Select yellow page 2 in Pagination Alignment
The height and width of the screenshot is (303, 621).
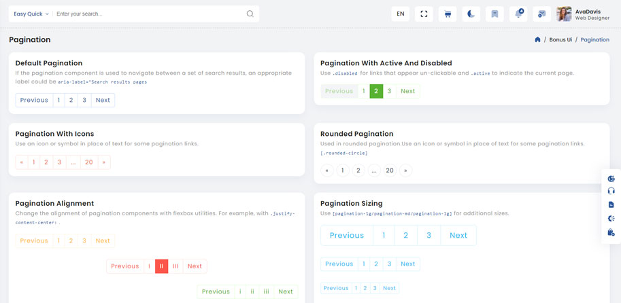71,241
